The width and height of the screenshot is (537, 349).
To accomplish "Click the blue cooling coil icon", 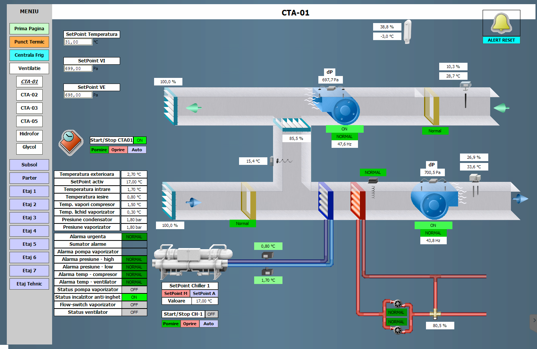I will (x=326, y=200).
